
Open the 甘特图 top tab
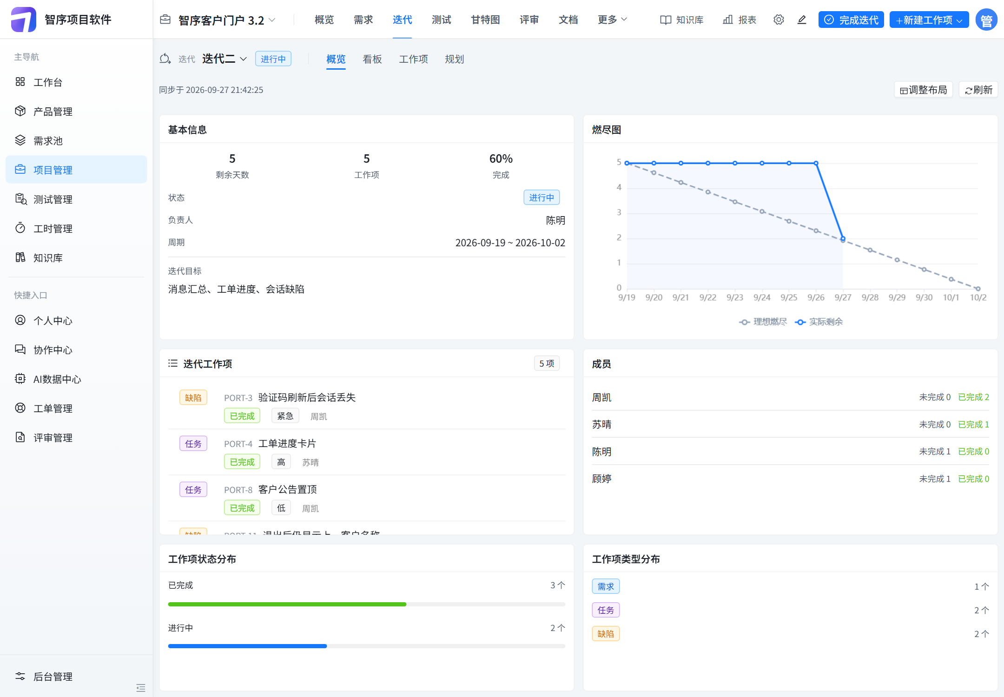tap(485, 20)
